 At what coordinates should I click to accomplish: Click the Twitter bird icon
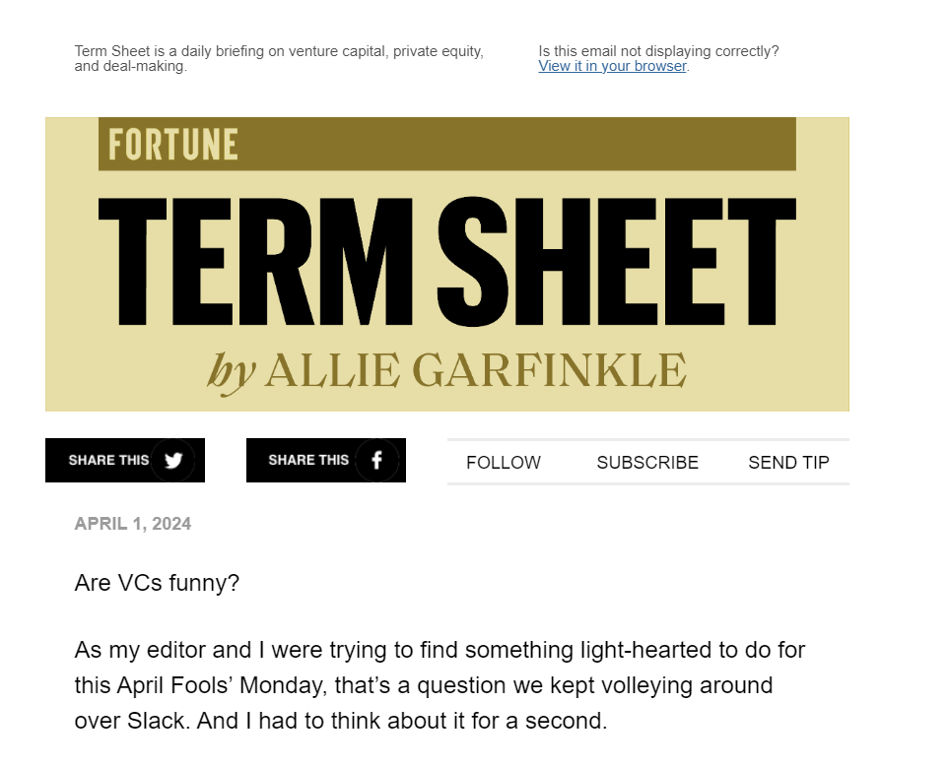pos(174,460)
